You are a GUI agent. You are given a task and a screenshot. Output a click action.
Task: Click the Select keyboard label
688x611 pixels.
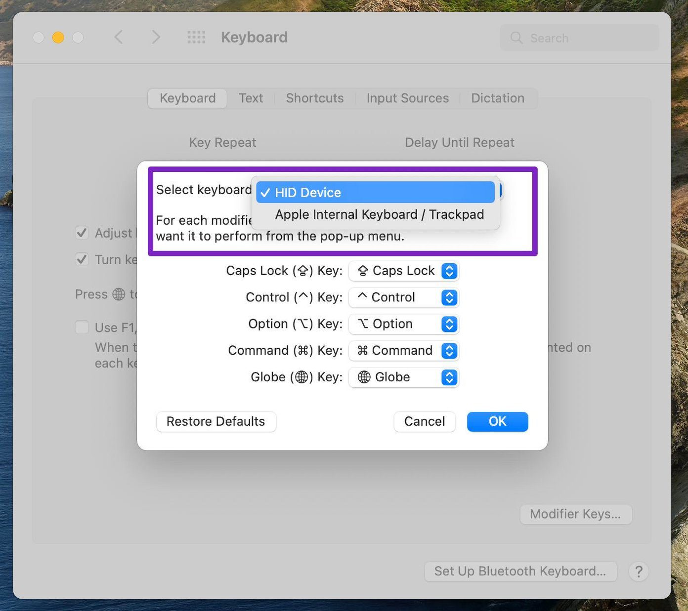(x=204, y=190)
